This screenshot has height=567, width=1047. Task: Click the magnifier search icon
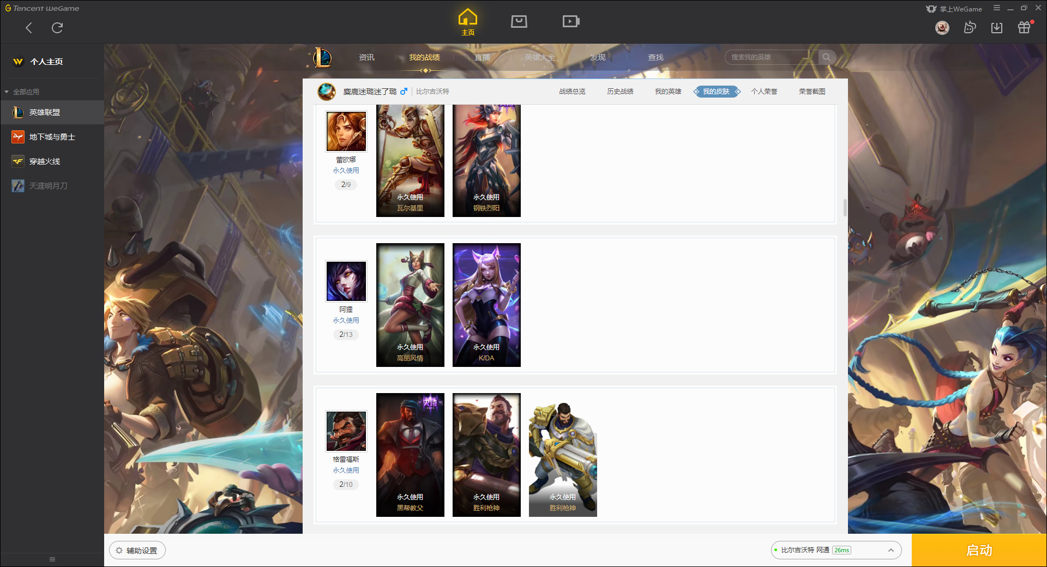827,57
